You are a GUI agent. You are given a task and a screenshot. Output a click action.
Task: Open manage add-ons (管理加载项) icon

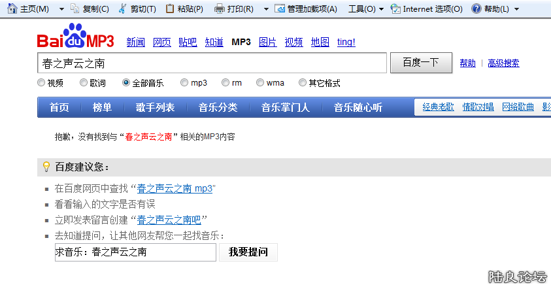coord(280,8)
